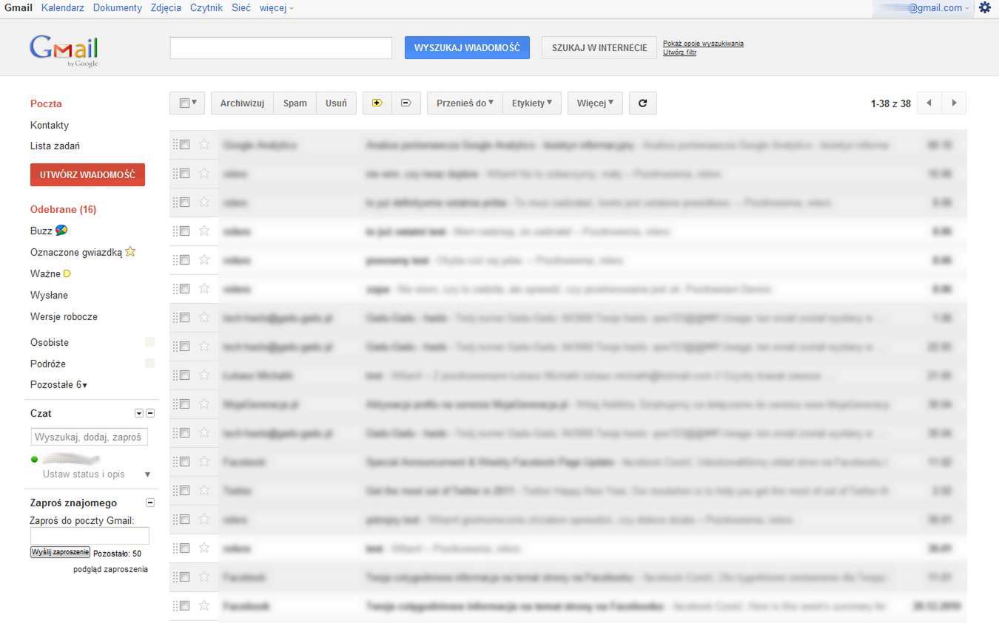The image size is (999, 623).
Task: Refresh the inbox with the reload icon
Action: tap(642, 103)
